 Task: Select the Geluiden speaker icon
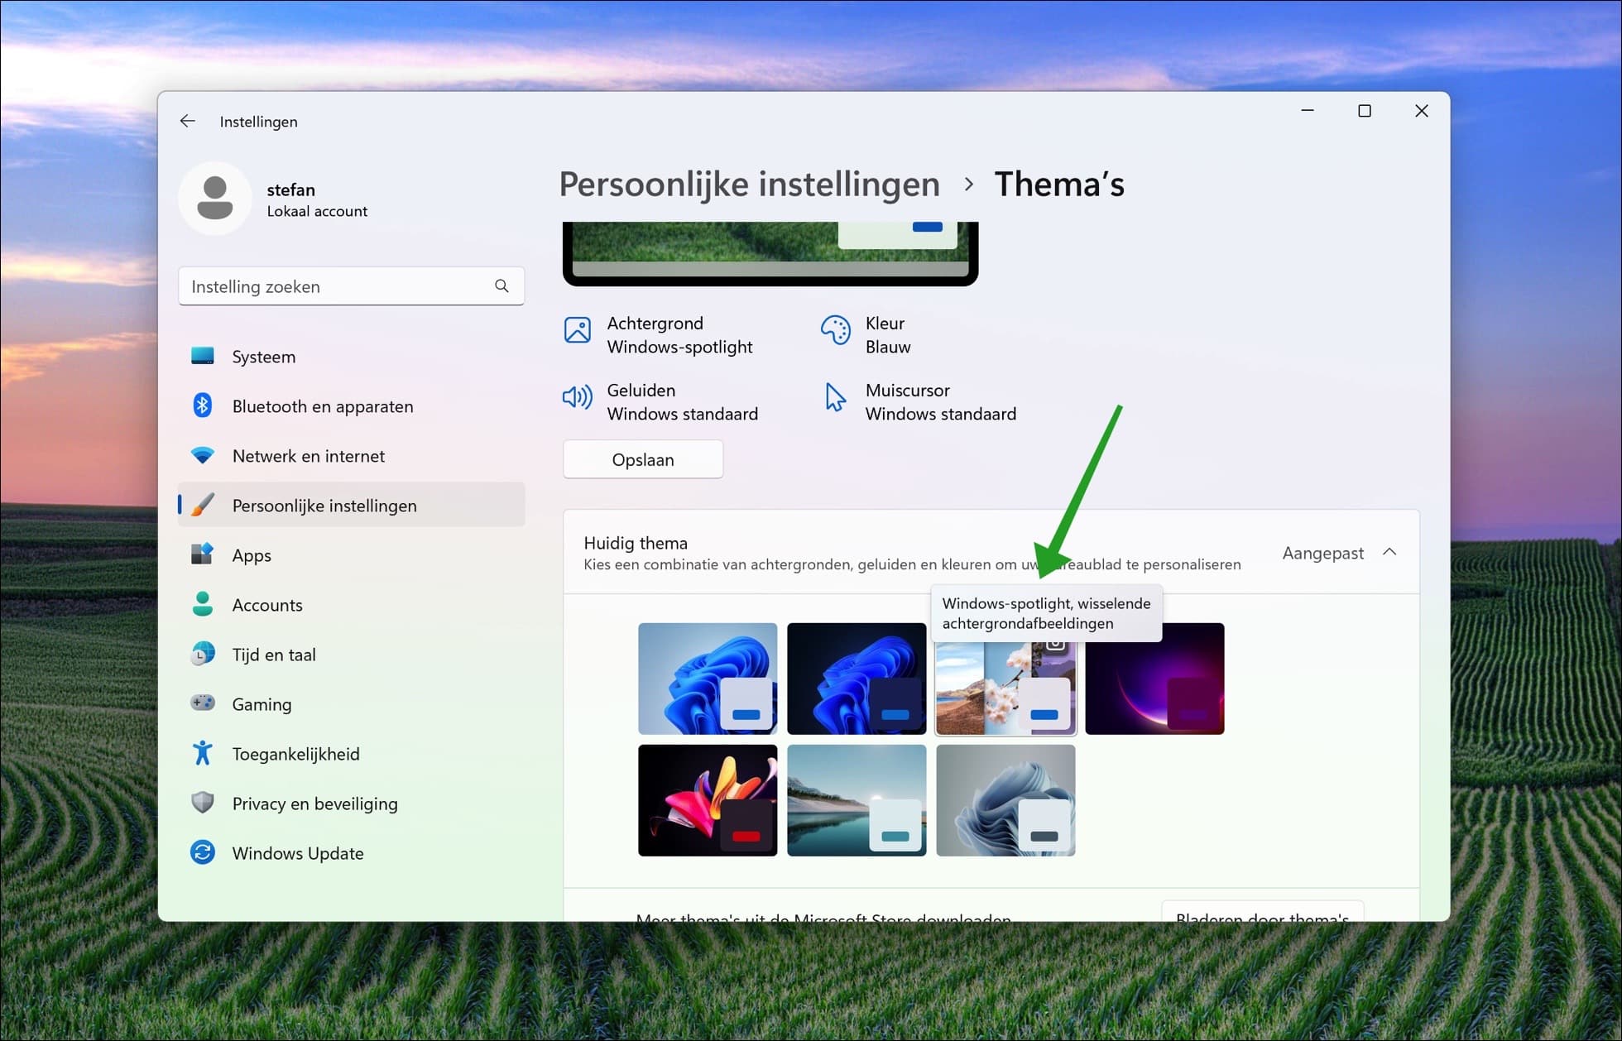click(x=577, y=398)
